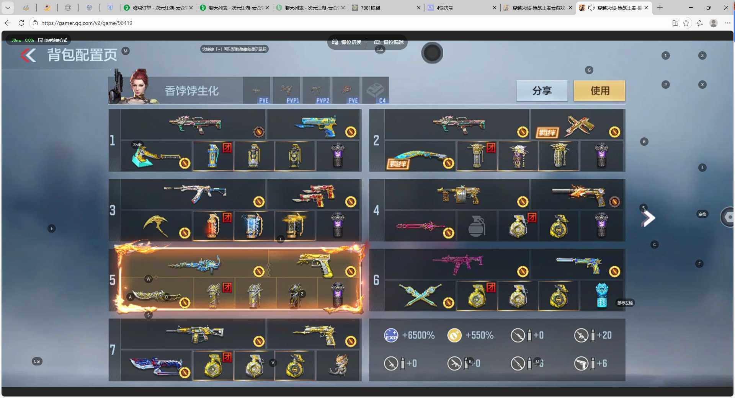735x398 pixels.
Task: Click the 香饽饽生化 loadout name
Action: coord(191,91)
